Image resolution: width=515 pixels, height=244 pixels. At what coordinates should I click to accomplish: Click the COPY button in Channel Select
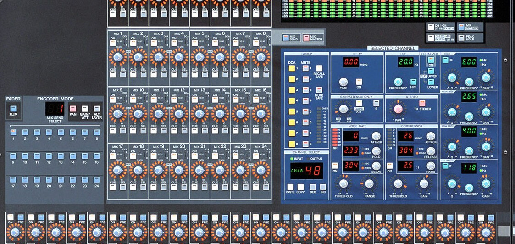pos(300,187)
